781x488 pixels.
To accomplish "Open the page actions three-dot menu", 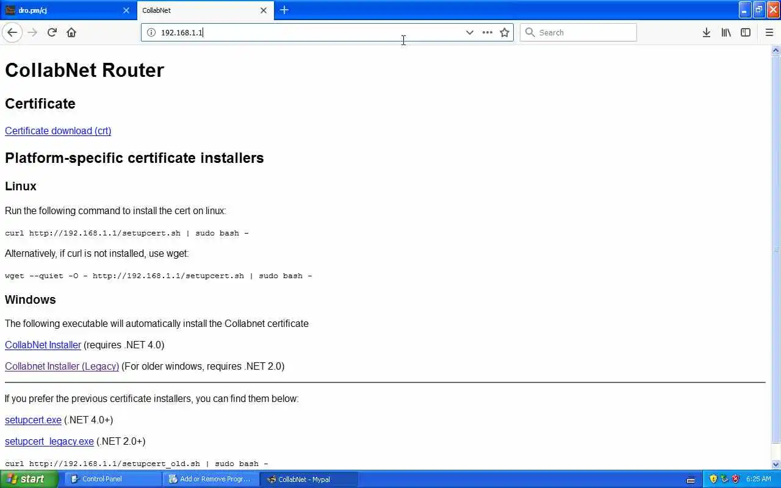I will click(x=487, y=32).
